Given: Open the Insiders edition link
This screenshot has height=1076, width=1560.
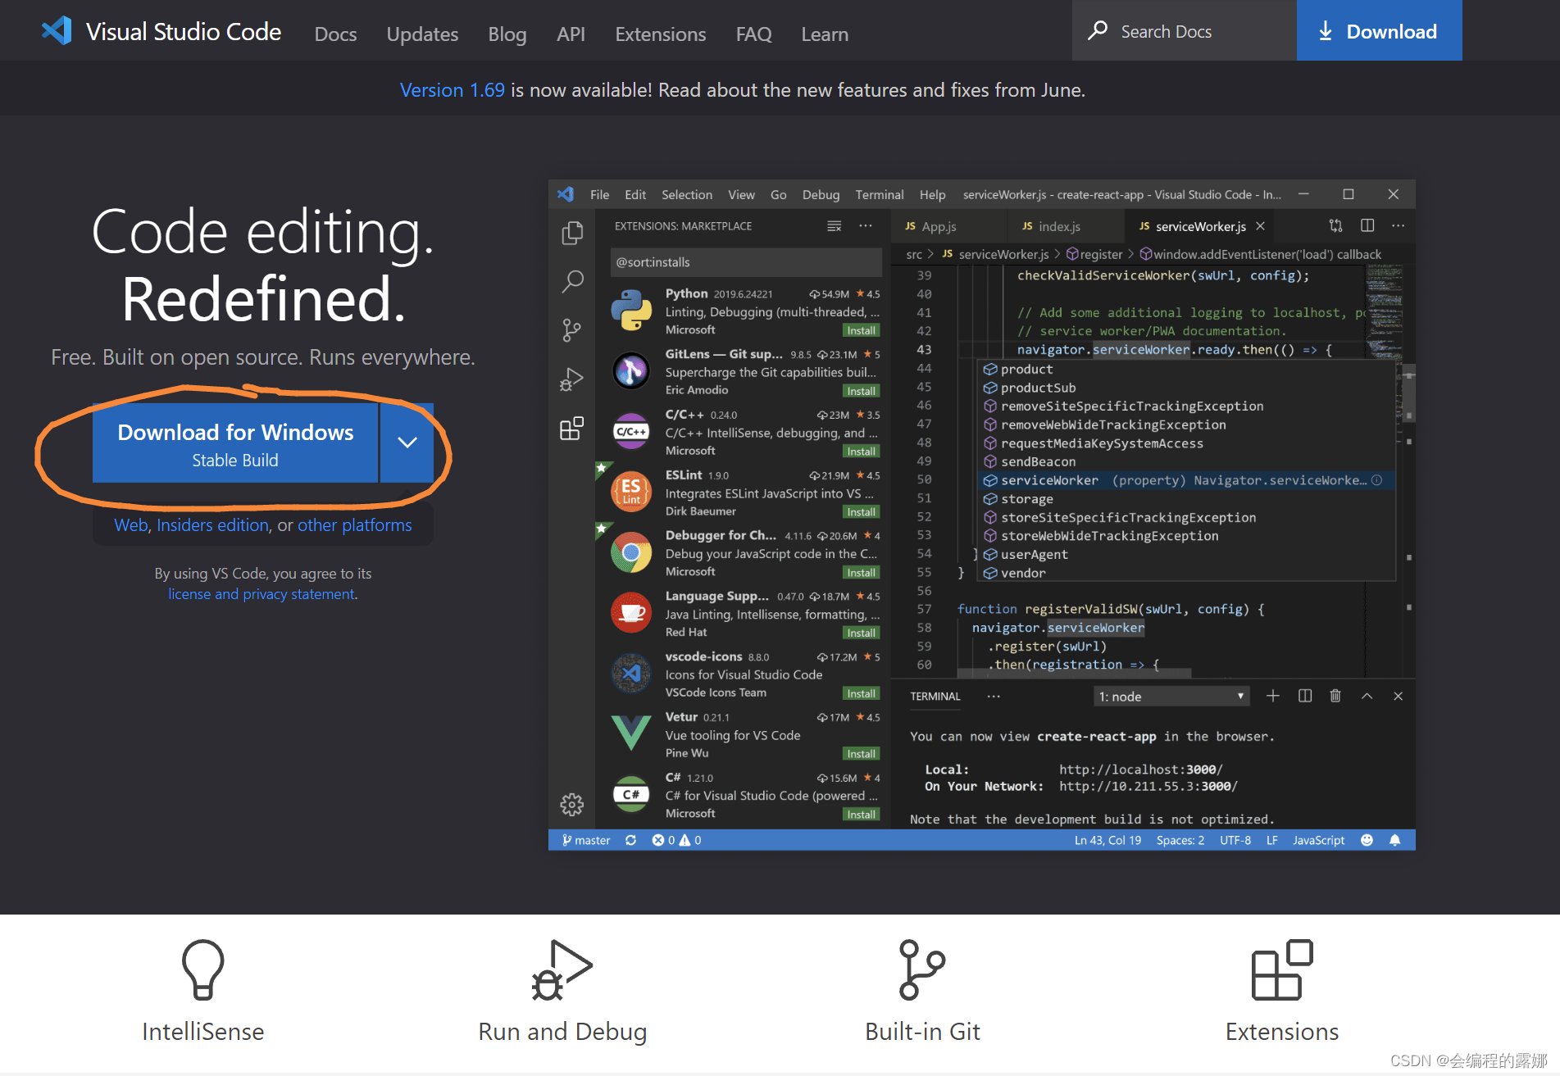Looking at the screenshot, I should pos(212,524).
